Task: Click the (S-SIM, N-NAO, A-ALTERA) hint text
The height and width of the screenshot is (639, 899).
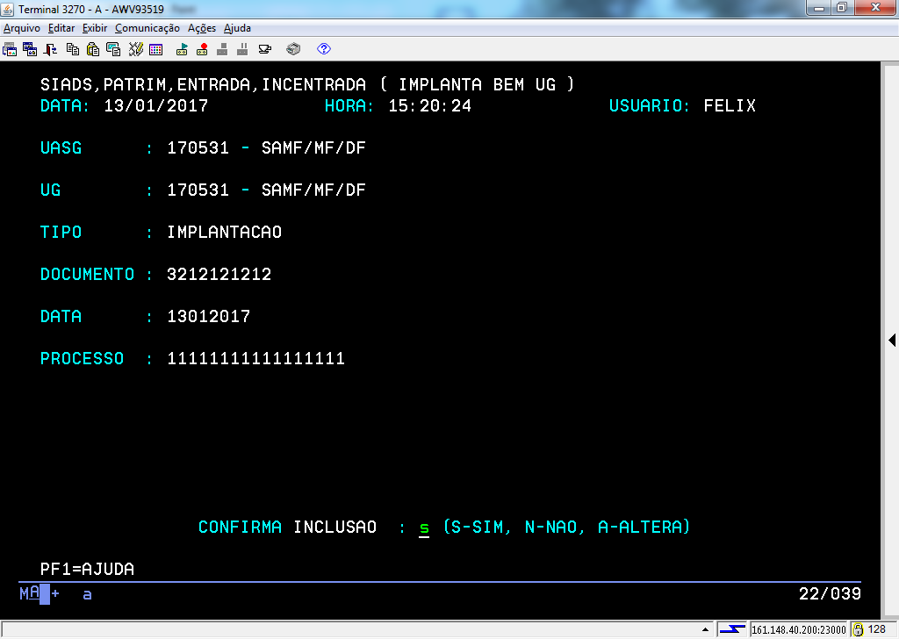Action: pos(566,527)
